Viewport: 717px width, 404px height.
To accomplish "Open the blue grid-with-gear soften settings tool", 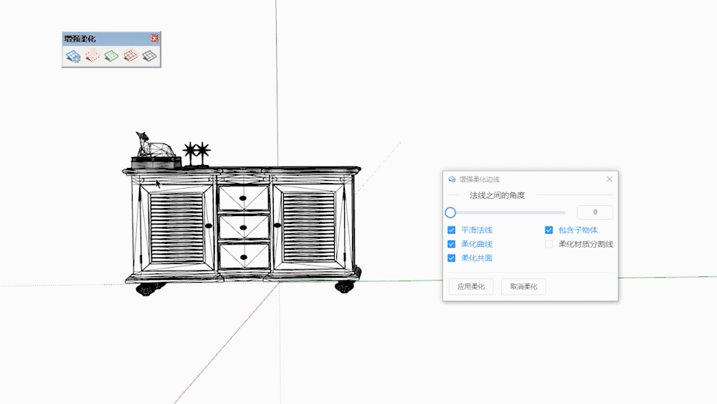I will pos(72,56).
